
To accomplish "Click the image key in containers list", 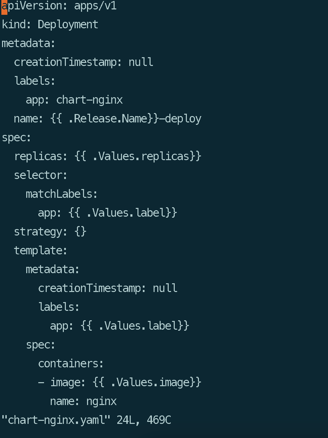I will (x=65, y=382).
